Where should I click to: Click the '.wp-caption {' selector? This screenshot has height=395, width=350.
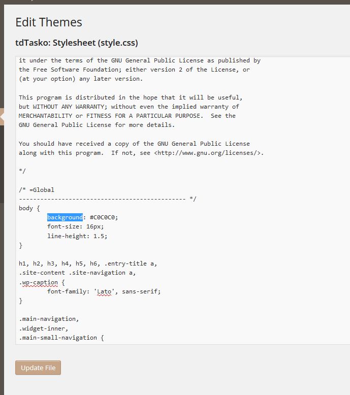[x=42, y=282]
